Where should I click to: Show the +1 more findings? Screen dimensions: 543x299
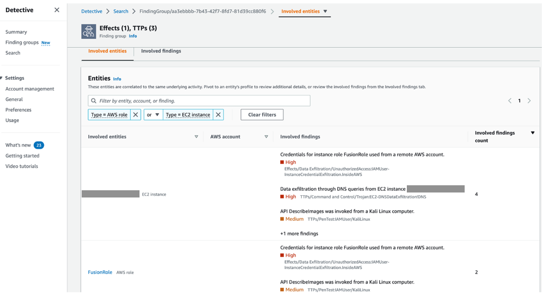299,234
